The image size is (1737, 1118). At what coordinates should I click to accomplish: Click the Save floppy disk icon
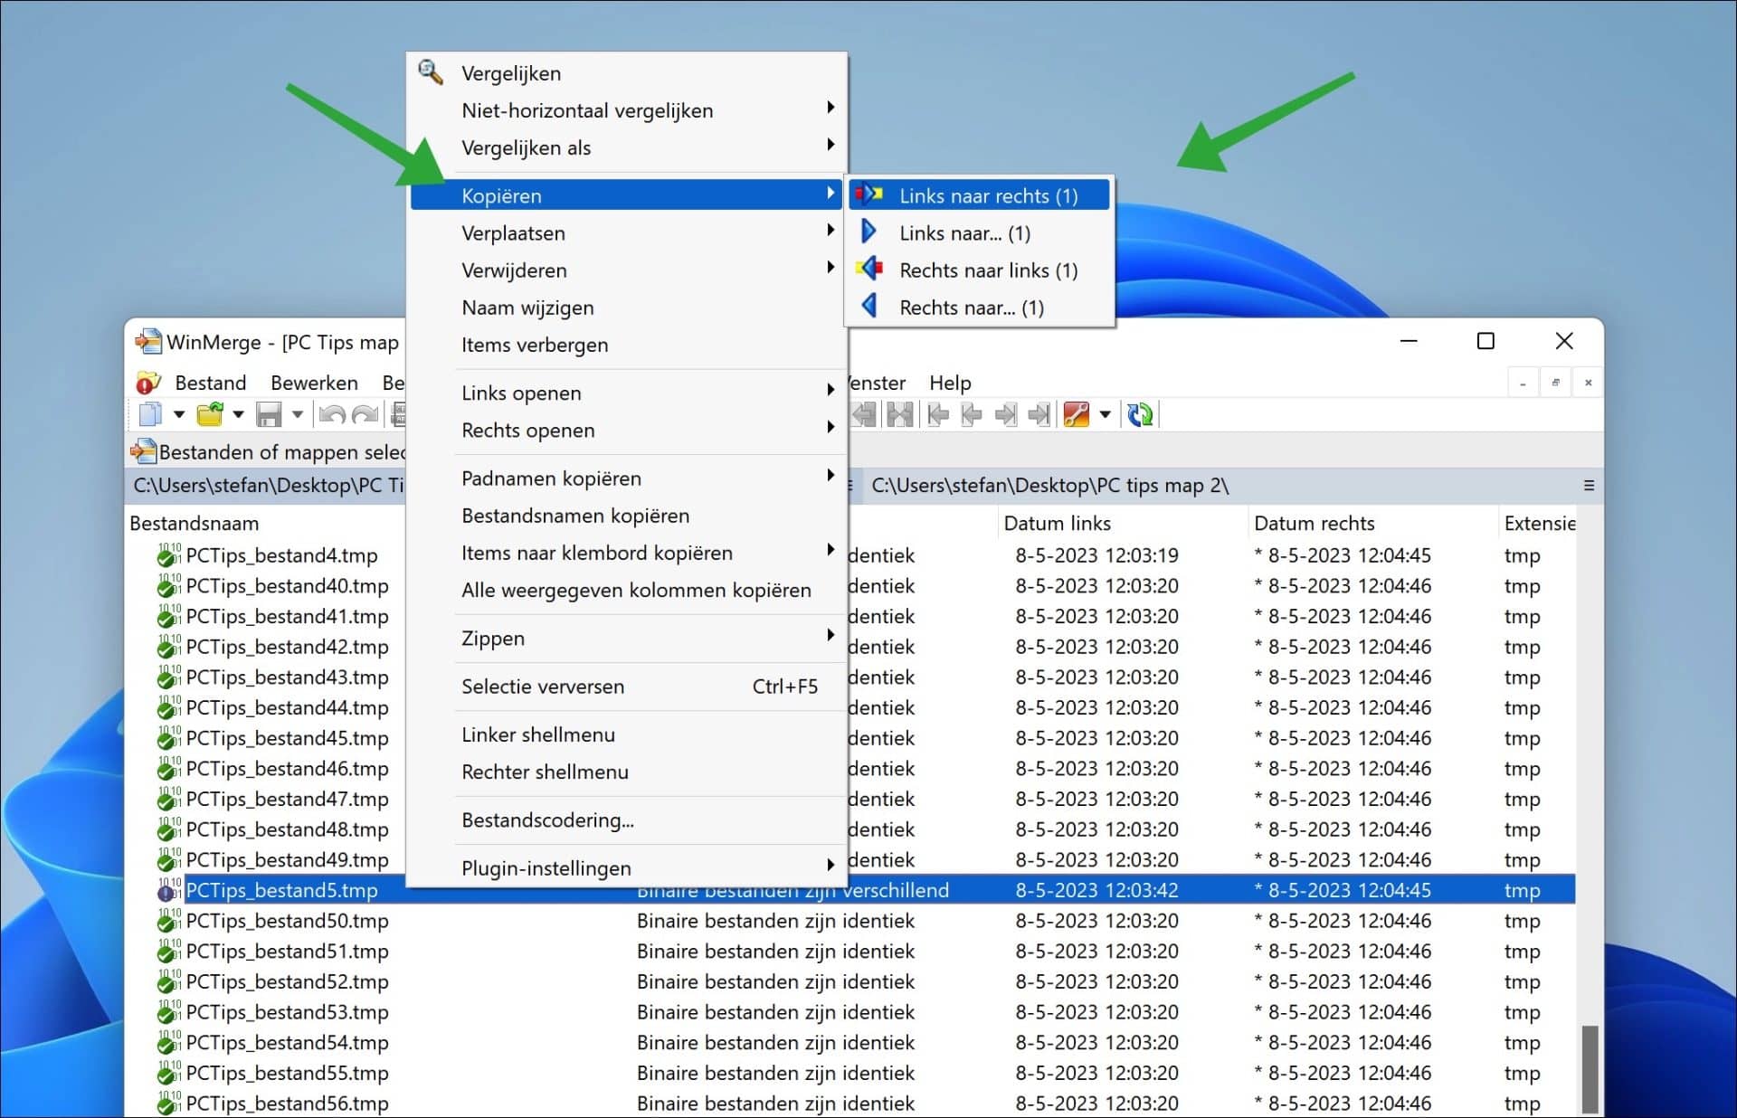point(269,414)
